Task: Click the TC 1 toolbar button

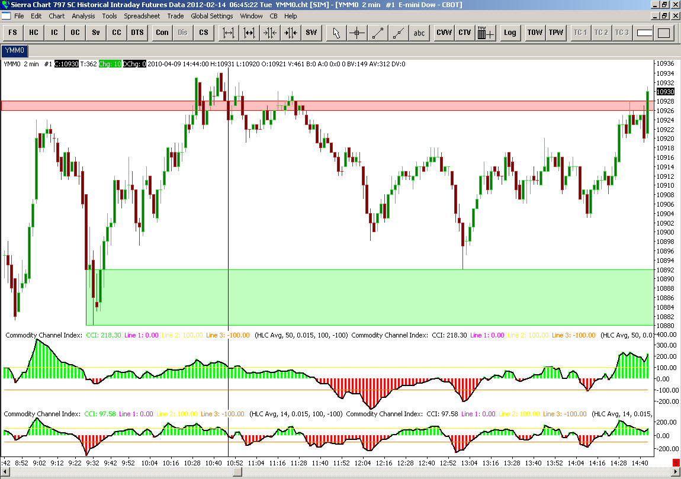Action: [x=580, y=33]
